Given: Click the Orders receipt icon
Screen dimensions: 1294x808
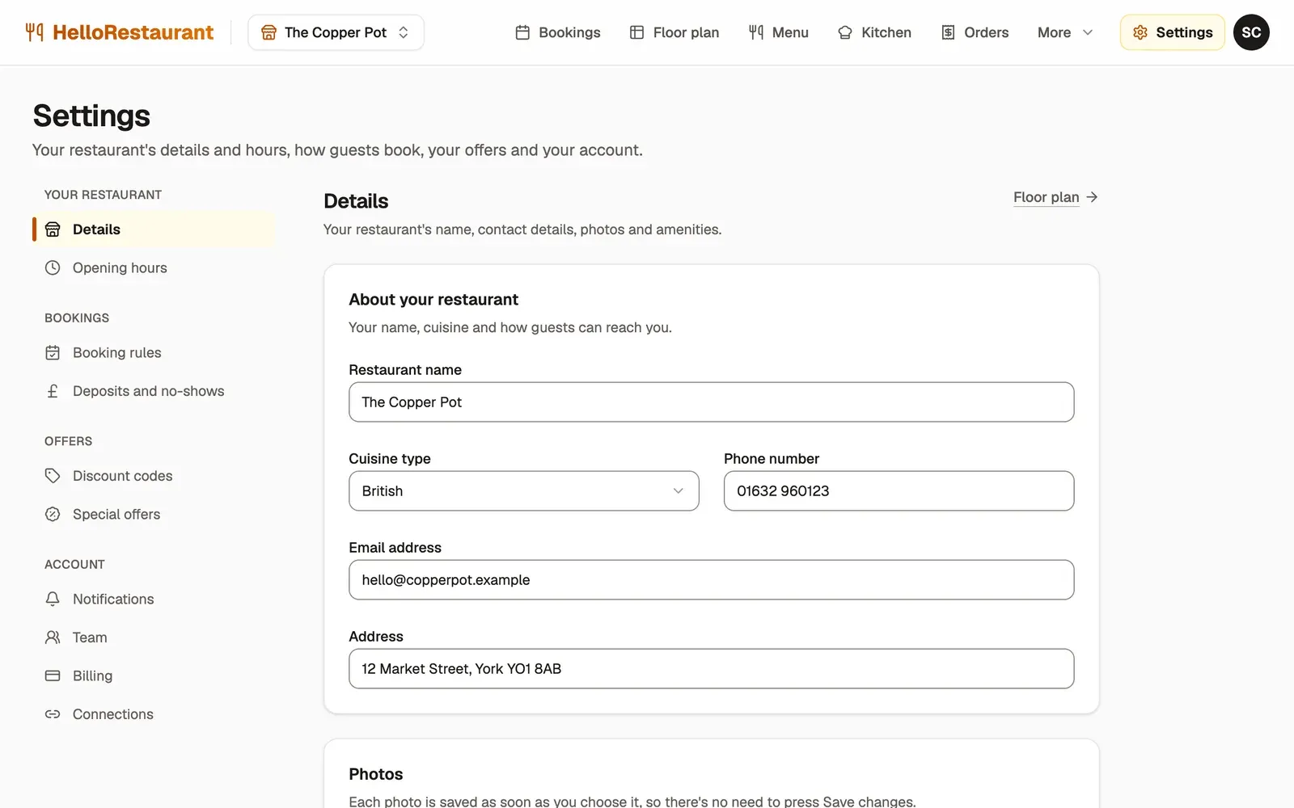Looking at the screenshot, I should pos(948,32).
